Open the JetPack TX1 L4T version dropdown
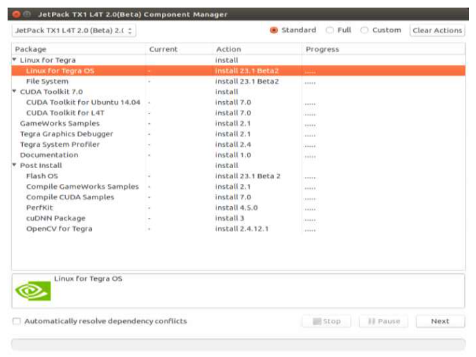This screenshot has height=357, width=476. point(74,30)
